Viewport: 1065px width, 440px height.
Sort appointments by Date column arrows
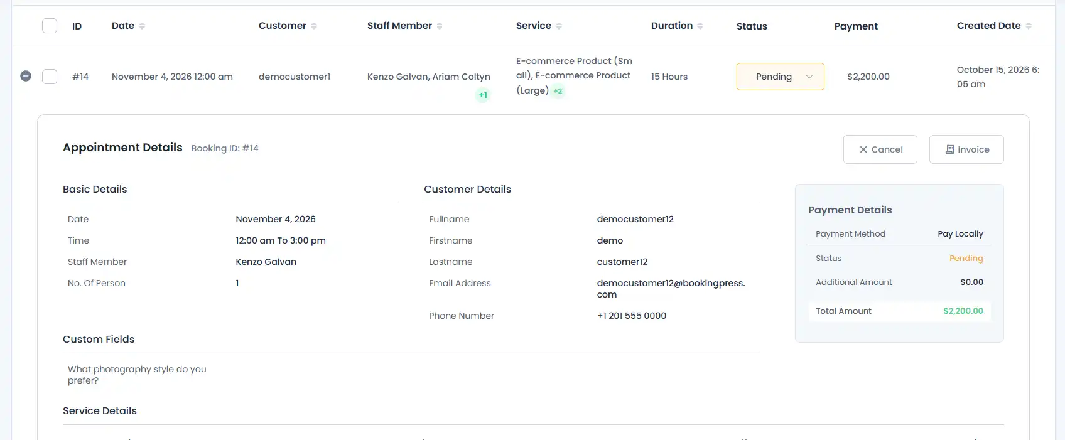point(142,26)
